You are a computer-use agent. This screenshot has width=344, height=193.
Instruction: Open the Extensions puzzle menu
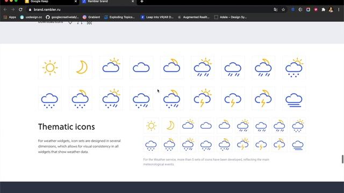(324, 10)
